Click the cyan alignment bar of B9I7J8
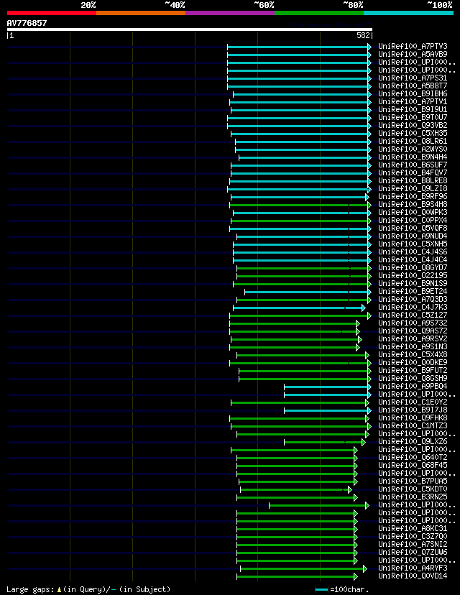Screen dimensions: 460x595 [x=327, y=410]
